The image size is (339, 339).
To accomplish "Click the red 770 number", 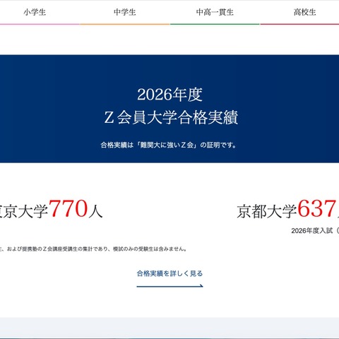I will 69,208.
